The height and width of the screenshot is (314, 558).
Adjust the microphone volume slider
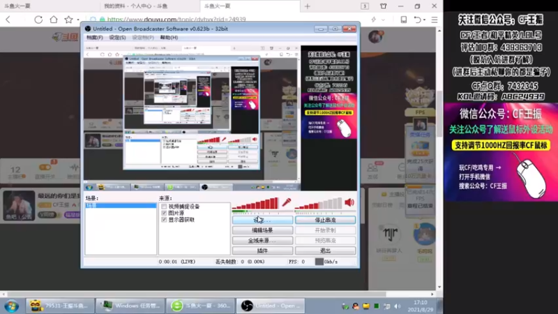pos(255,203)
